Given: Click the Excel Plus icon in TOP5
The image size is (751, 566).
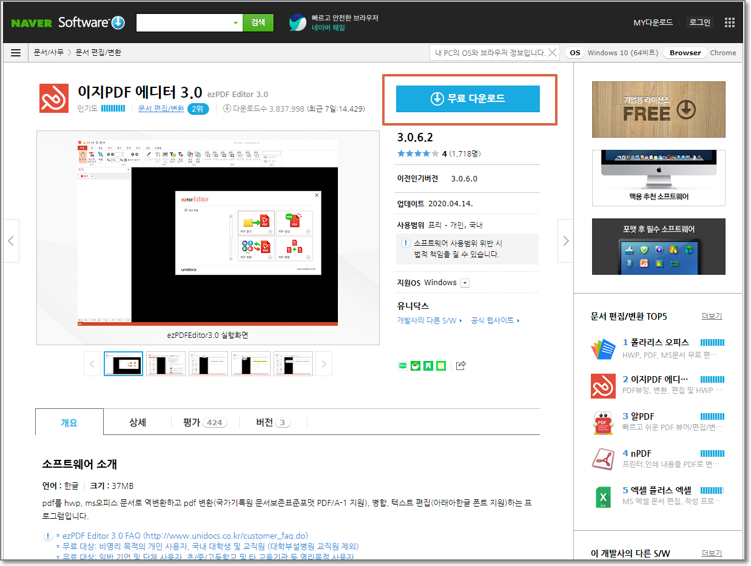Looking at the screenshot, I should pyautogui.click(x=603, y=496).
